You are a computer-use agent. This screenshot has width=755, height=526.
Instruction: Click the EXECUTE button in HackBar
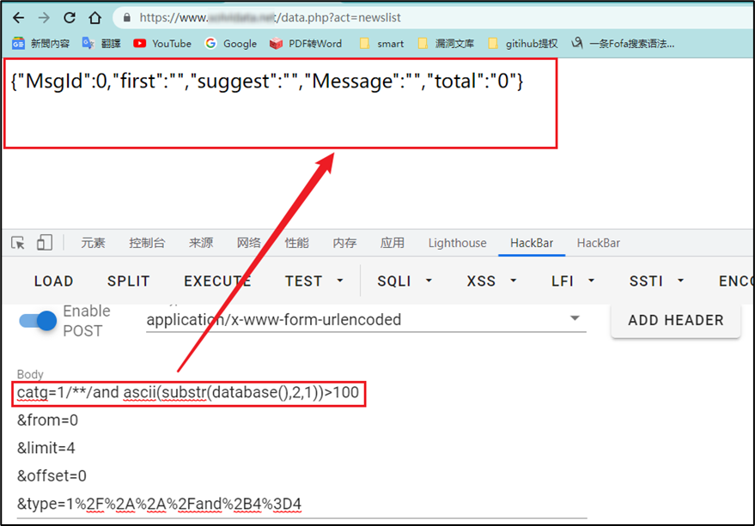(x=217, y=281)
